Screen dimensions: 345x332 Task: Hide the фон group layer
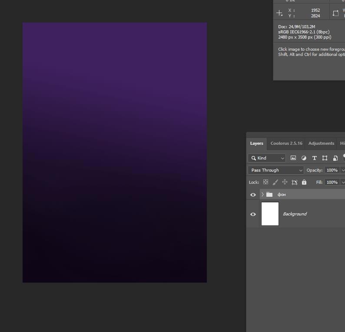(x=253, y=195)
